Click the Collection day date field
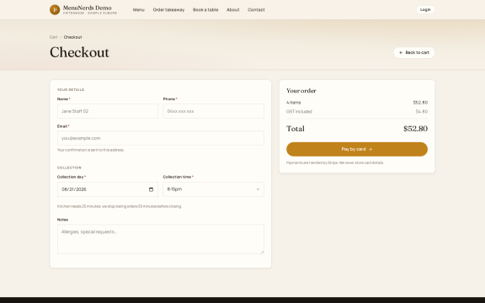The width and height of the screenshot is (485, 303). 108,189
